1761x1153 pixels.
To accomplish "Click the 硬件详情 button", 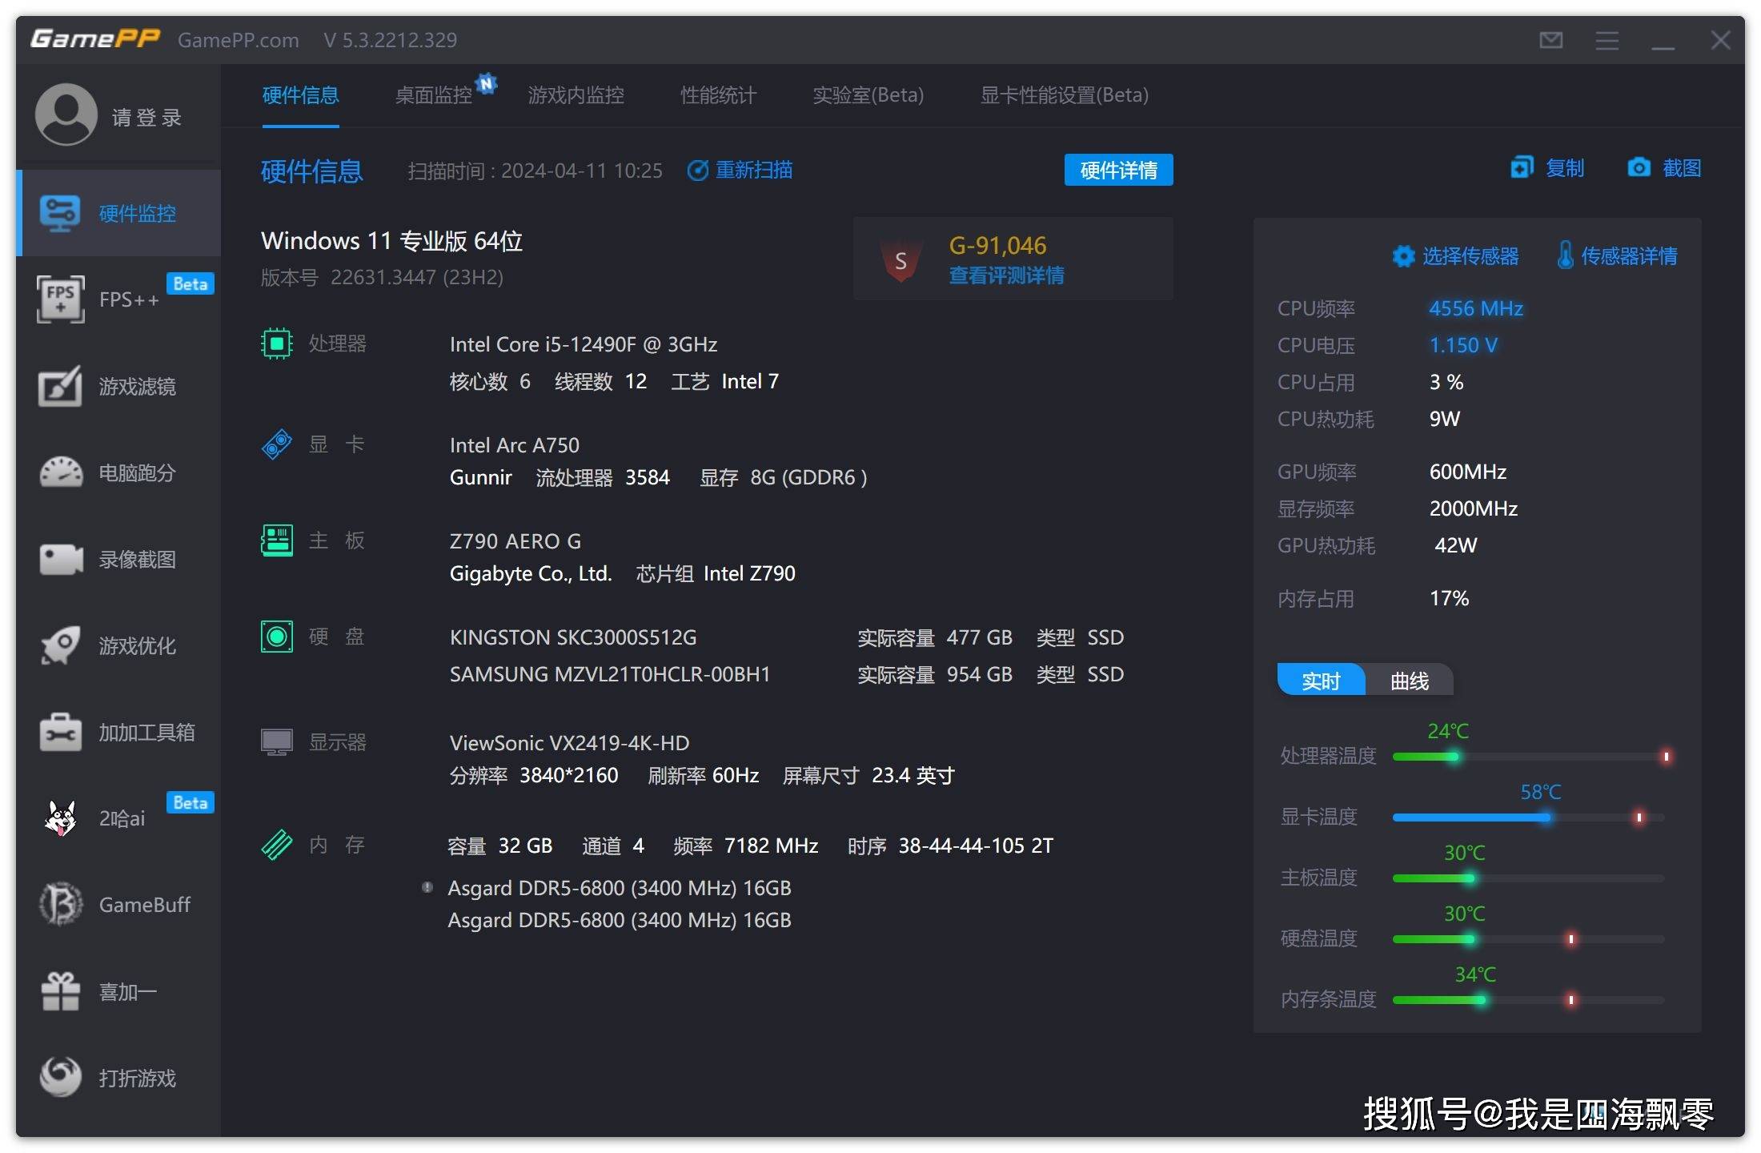I will point(1119,170).
